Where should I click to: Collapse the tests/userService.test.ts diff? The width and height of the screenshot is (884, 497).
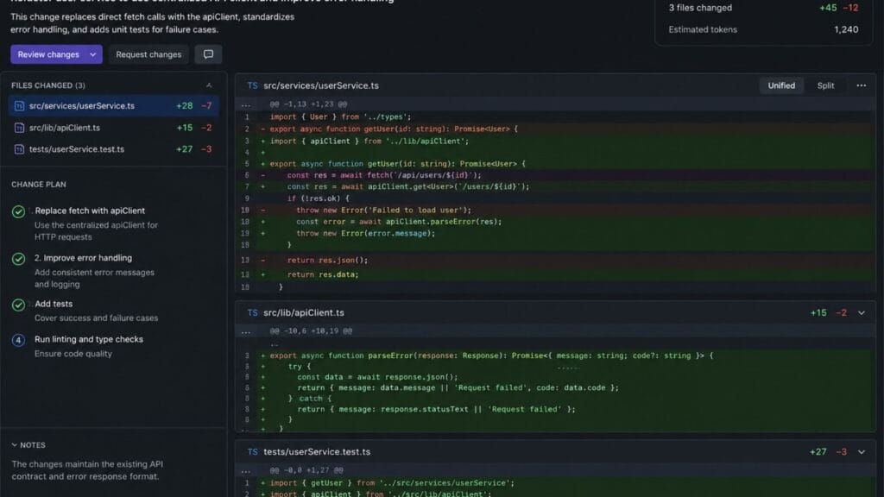862,452
